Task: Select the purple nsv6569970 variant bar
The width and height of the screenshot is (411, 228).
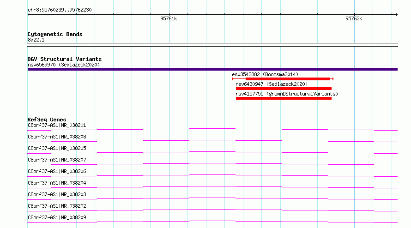Action: click(212, 69)
